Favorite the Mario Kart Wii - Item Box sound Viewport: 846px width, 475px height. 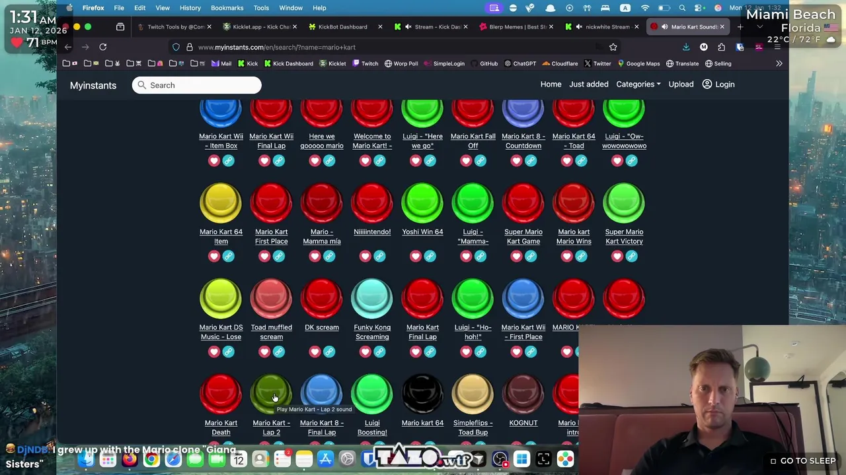click(213, 160)
